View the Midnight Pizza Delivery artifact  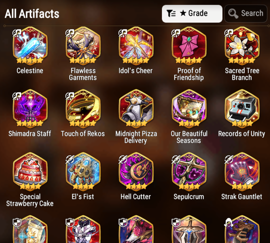click(x=136, y=109)
